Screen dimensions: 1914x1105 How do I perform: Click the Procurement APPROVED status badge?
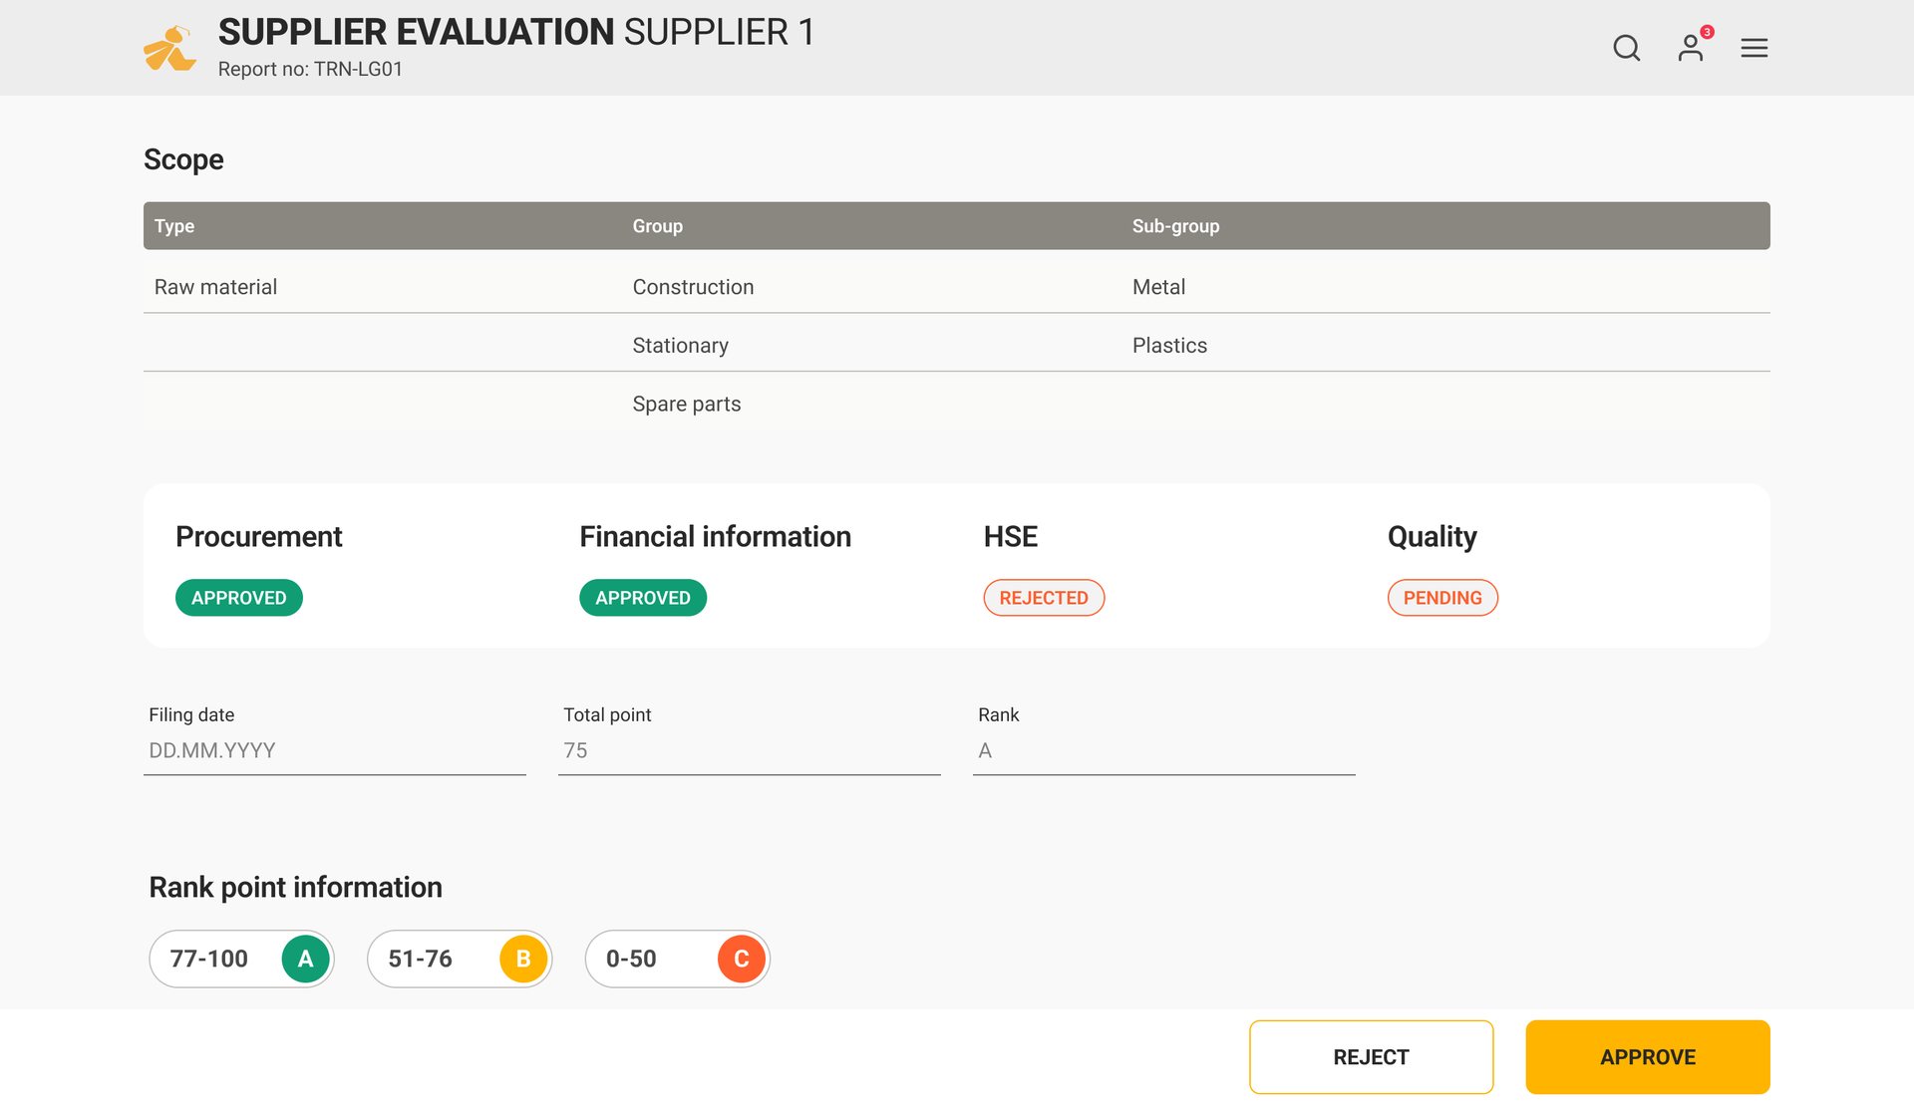pos(239,598)
